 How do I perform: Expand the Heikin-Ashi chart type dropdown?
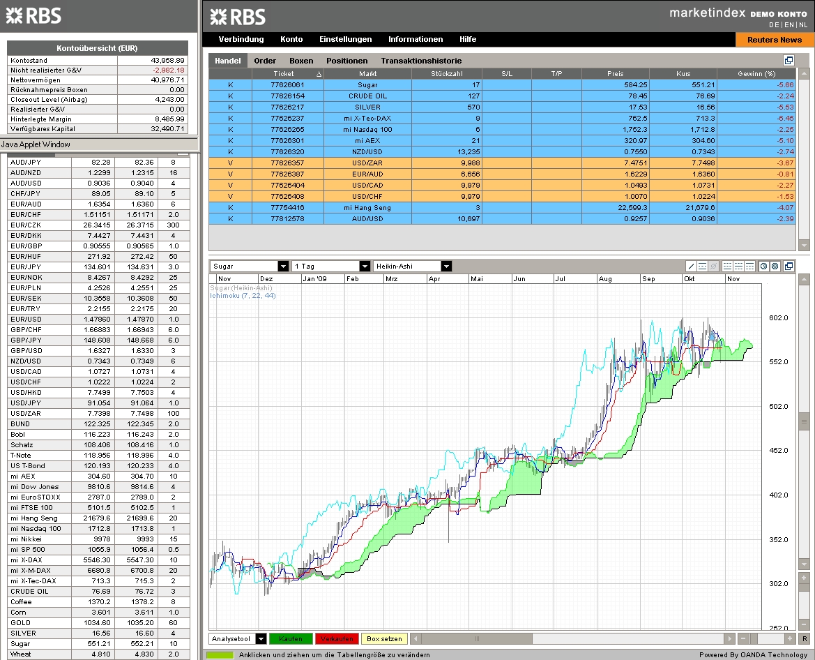click(x=446, y=266)
